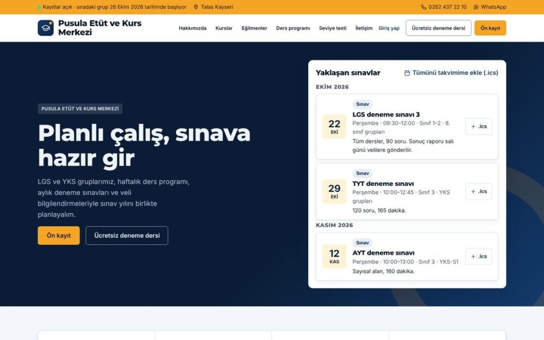Click KASIM 2026 month heading
544x340 pixels.
(x=334, y=225)
